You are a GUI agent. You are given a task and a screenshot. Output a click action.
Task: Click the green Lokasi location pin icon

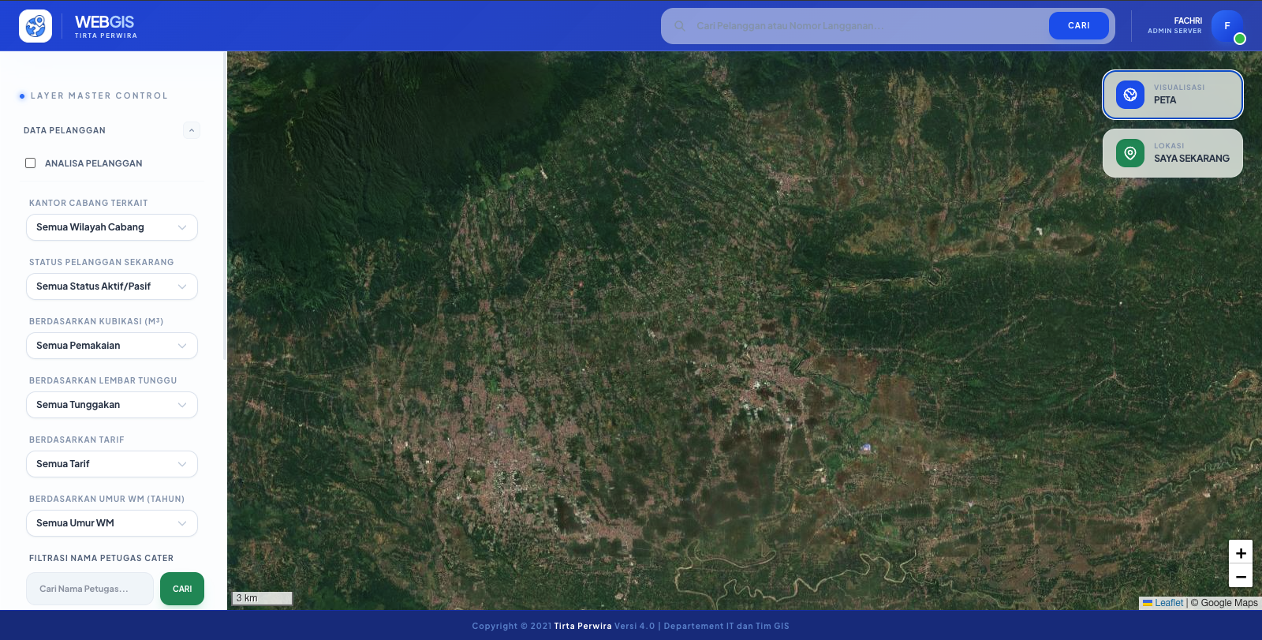tap(1130, 153)
